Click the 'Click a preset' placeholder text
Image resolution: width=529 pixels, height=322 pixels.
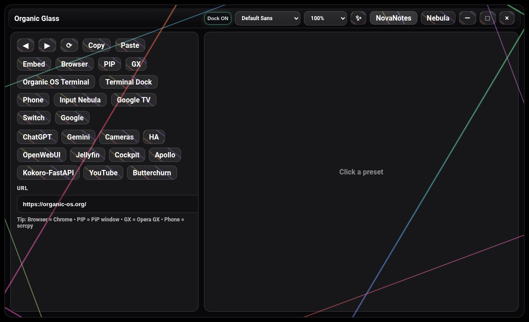[x=361, y=172]
